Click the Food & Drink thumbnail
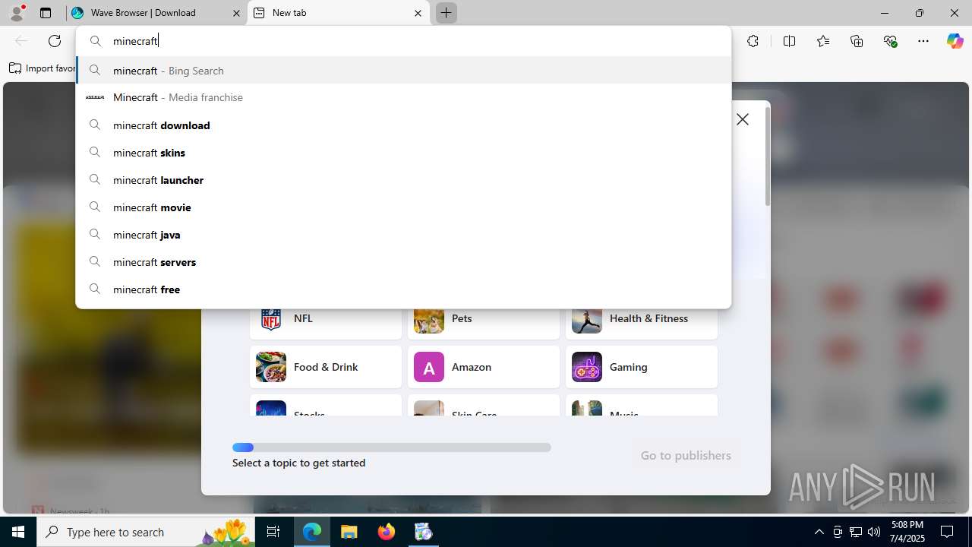This screenshot has height=547, width=972. coord(271,367)
